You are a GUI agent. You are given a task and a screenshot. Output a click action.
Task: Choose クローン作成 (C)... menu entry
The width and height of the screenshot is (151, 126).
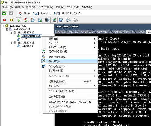[x=69, y=66]
